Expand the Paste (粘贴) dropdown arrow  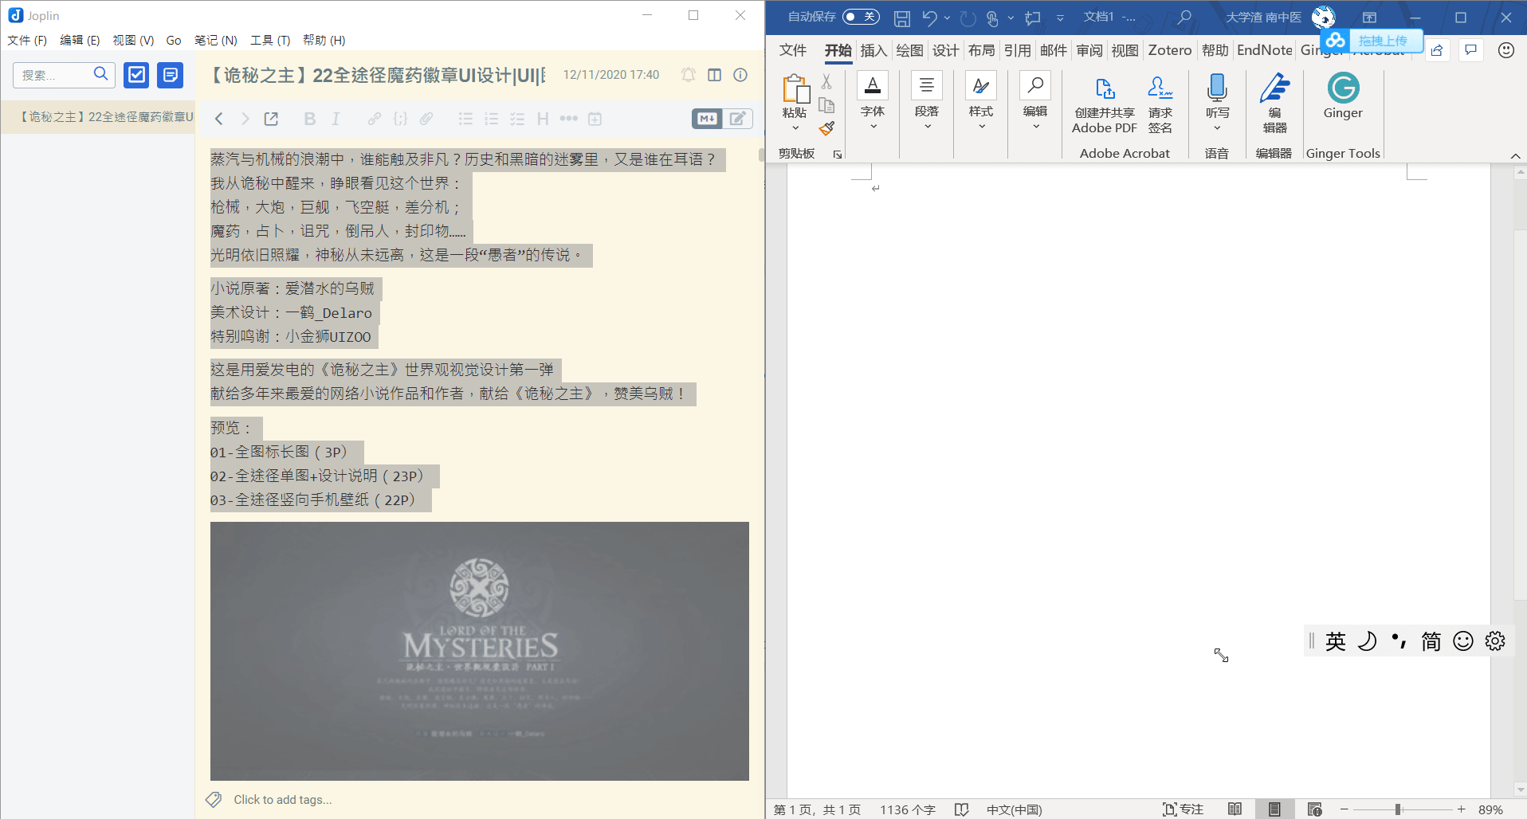tap(795, 128)
